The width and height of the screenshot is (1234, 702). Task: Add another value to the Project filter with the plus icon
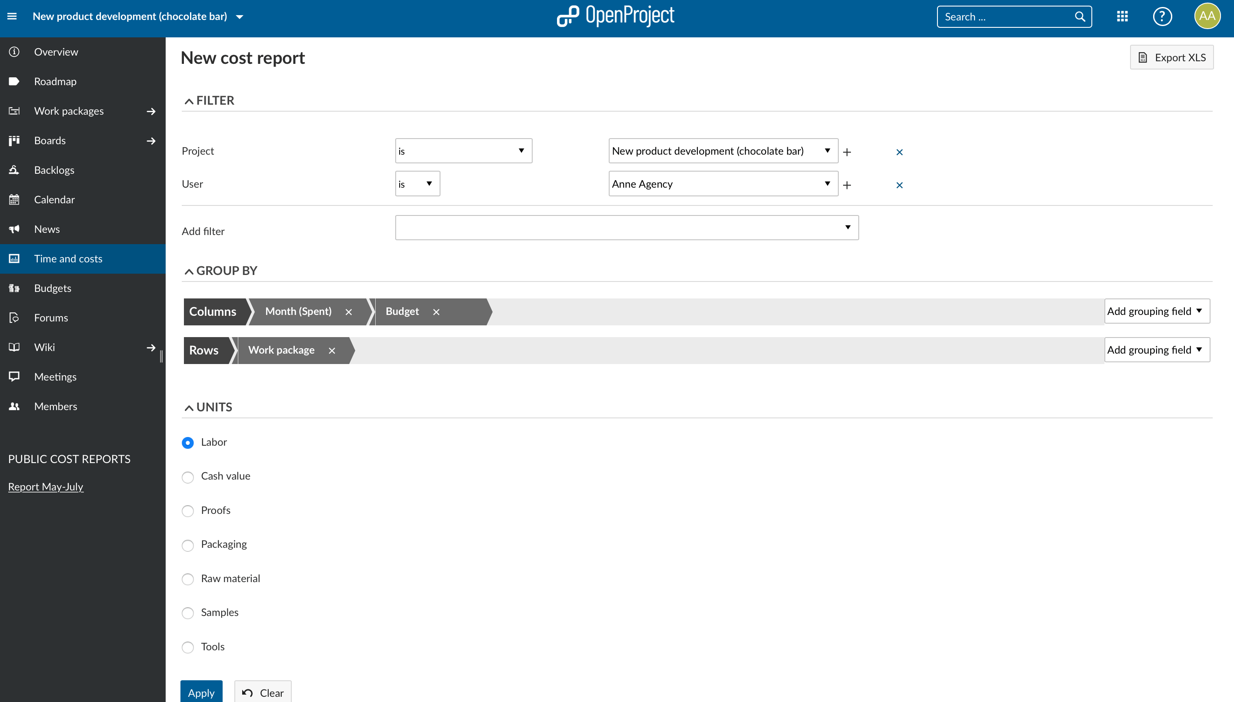point(847,152)
